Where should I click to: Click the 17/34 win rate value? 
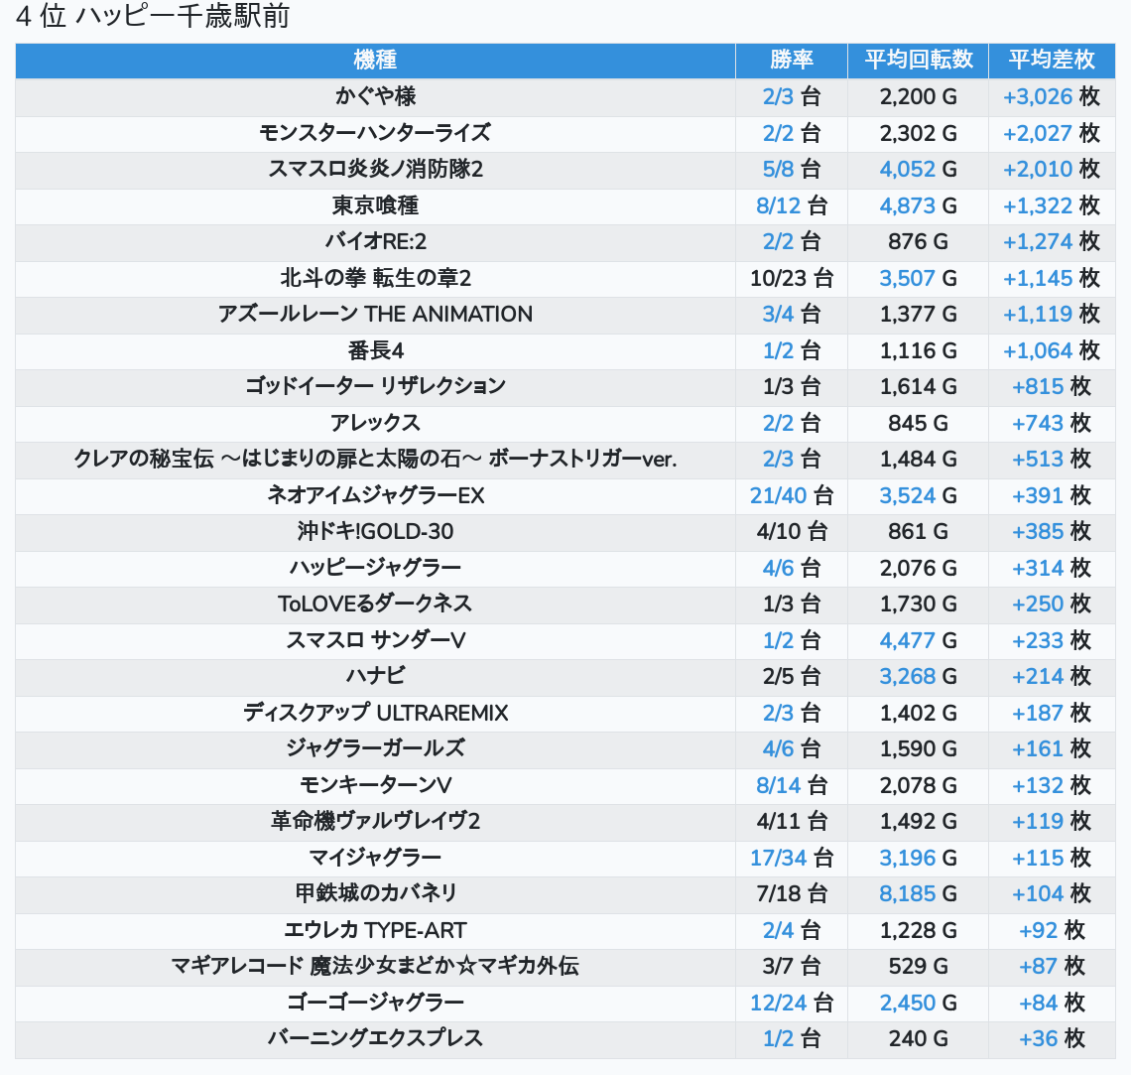(778, 858)
